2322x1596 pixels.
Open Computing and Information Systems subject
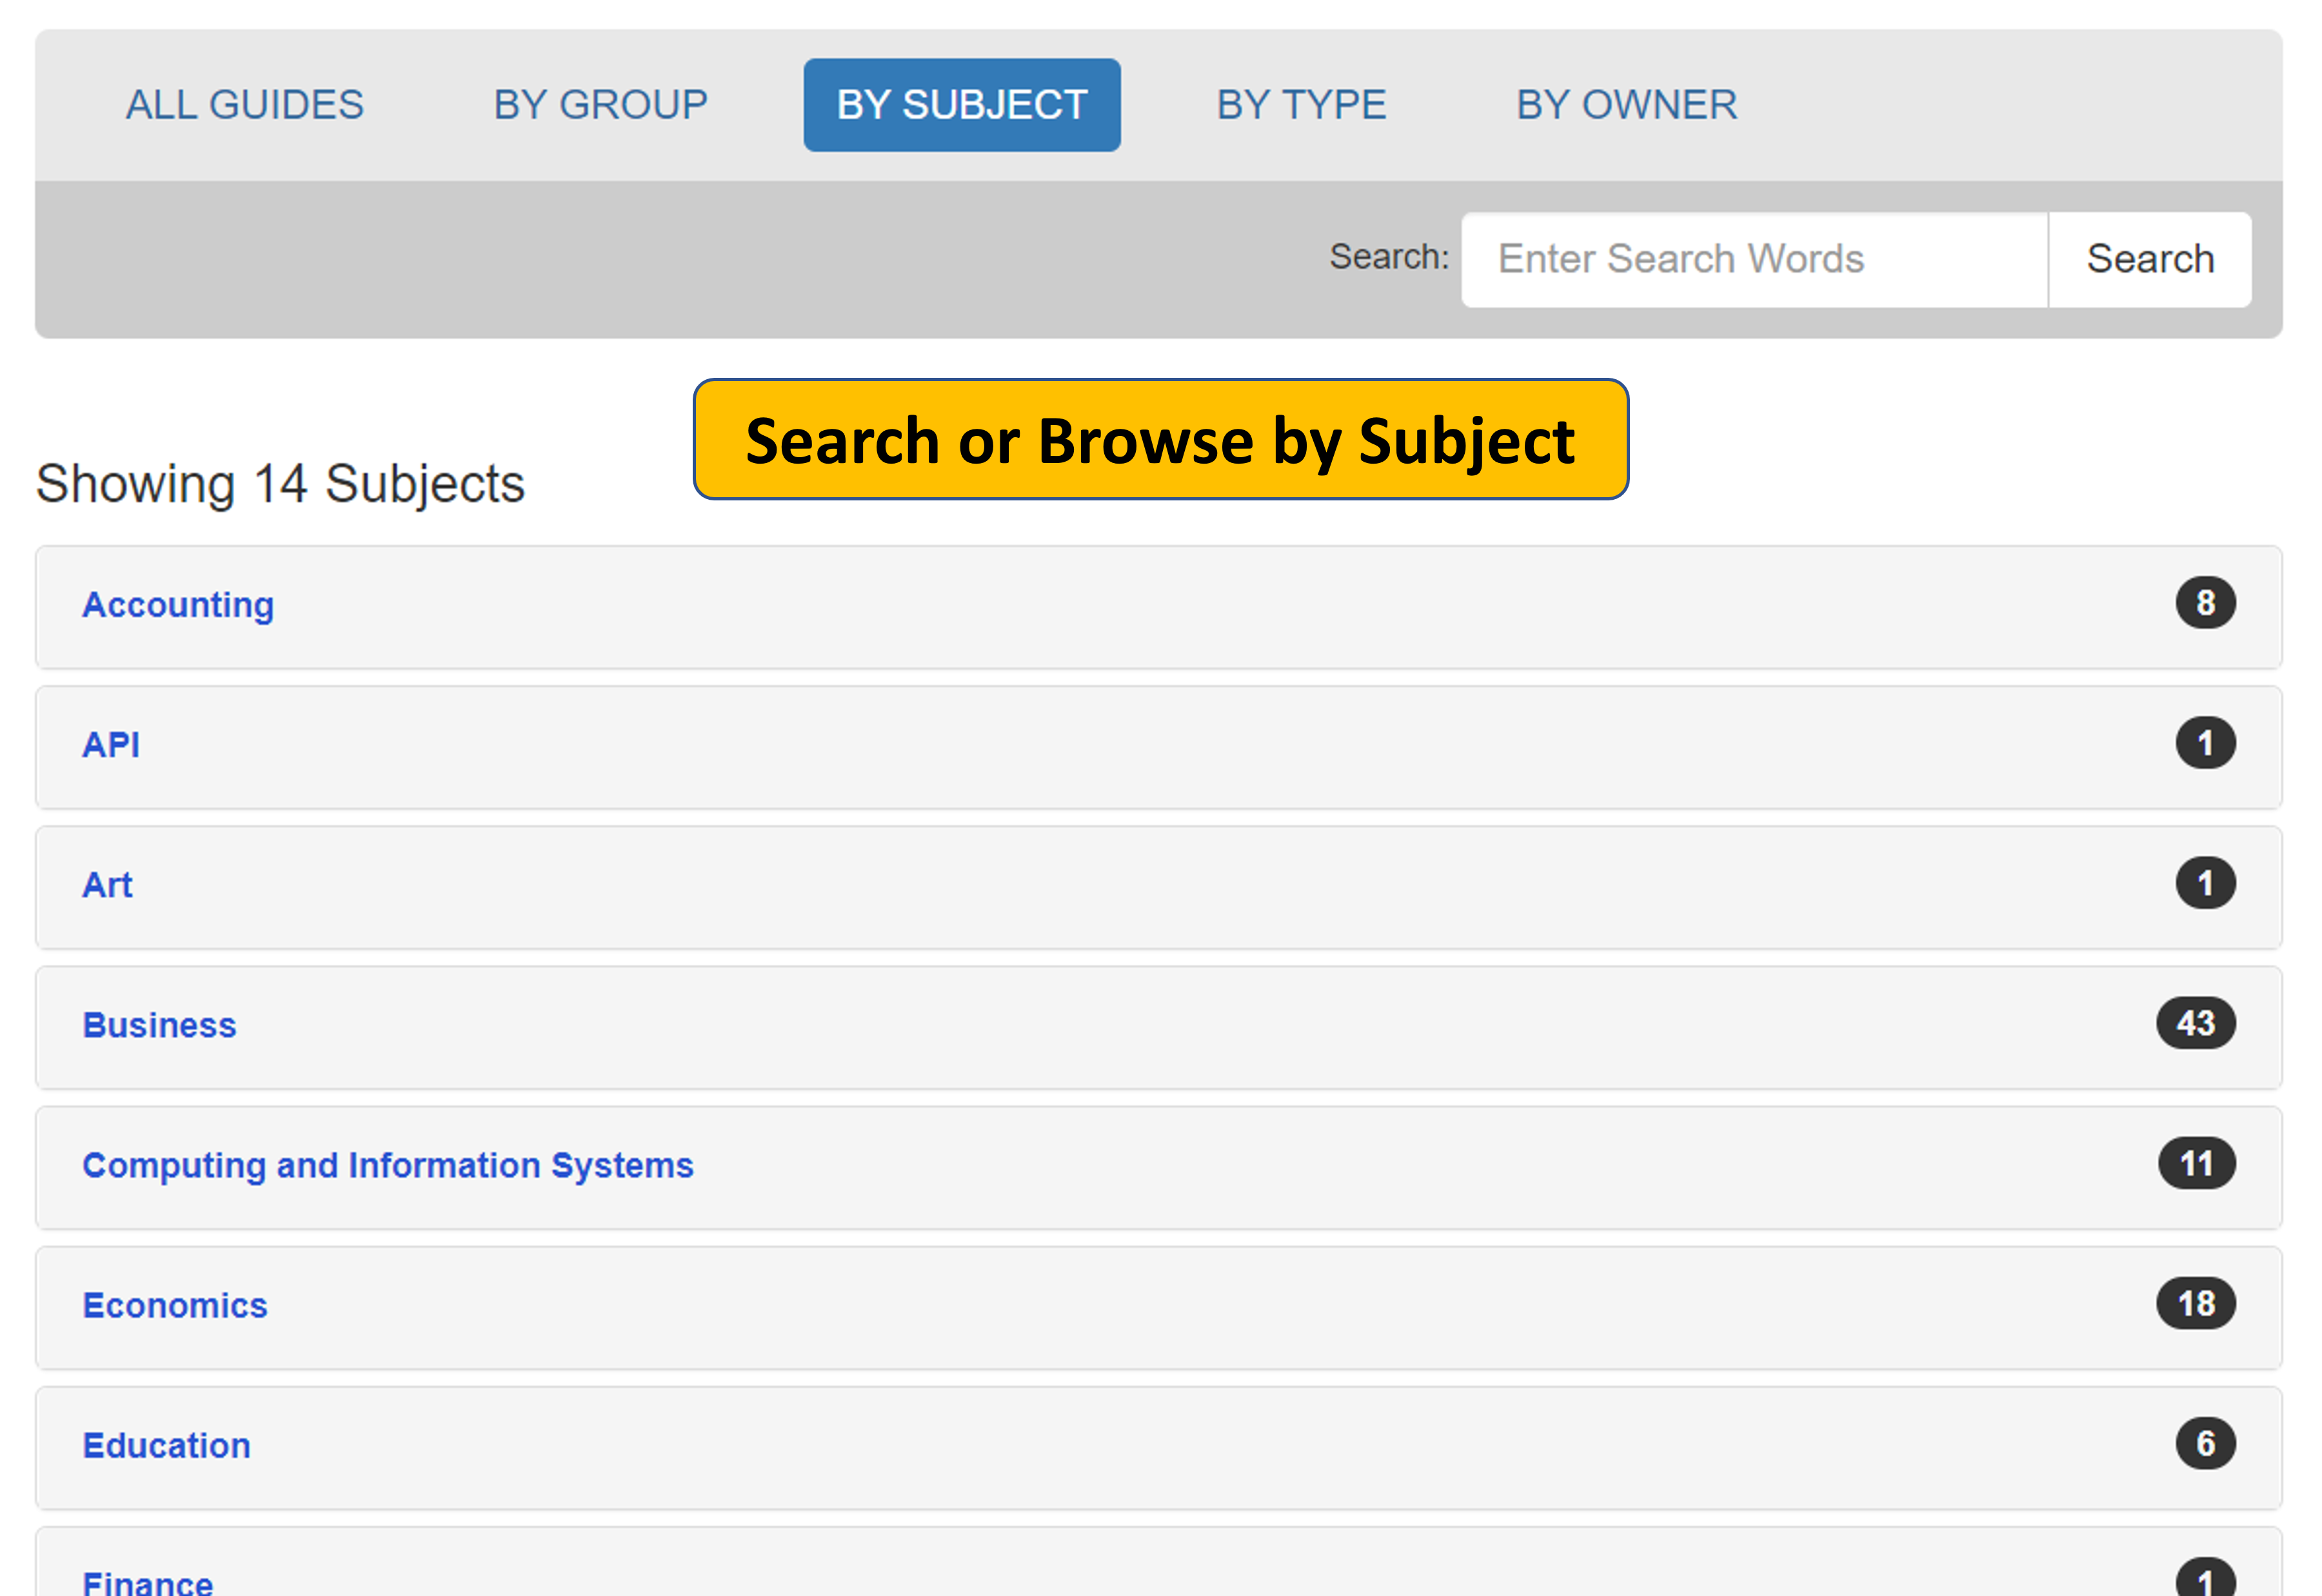387,1165
